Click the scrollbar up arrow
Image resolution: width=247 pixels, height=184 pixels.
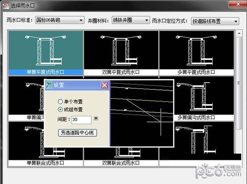pyautogui.click(x=239, y=33)
